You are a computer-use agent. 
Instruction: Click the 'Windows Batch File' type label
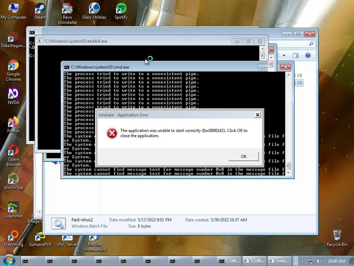90,226
